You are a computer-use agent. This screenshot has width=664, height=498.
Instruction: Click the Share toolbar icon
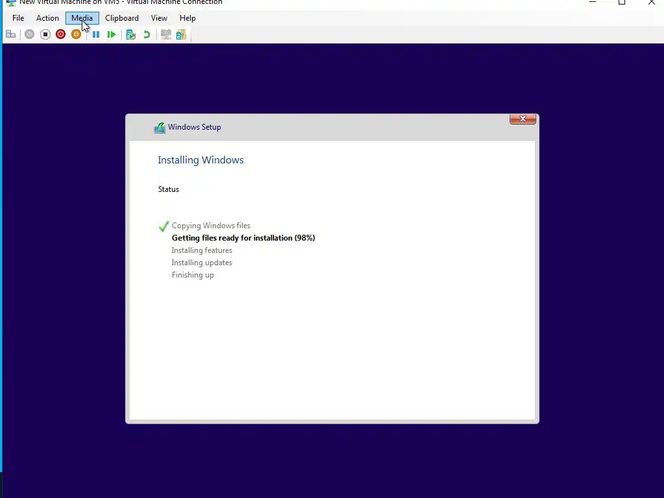(x=182, y=34)
